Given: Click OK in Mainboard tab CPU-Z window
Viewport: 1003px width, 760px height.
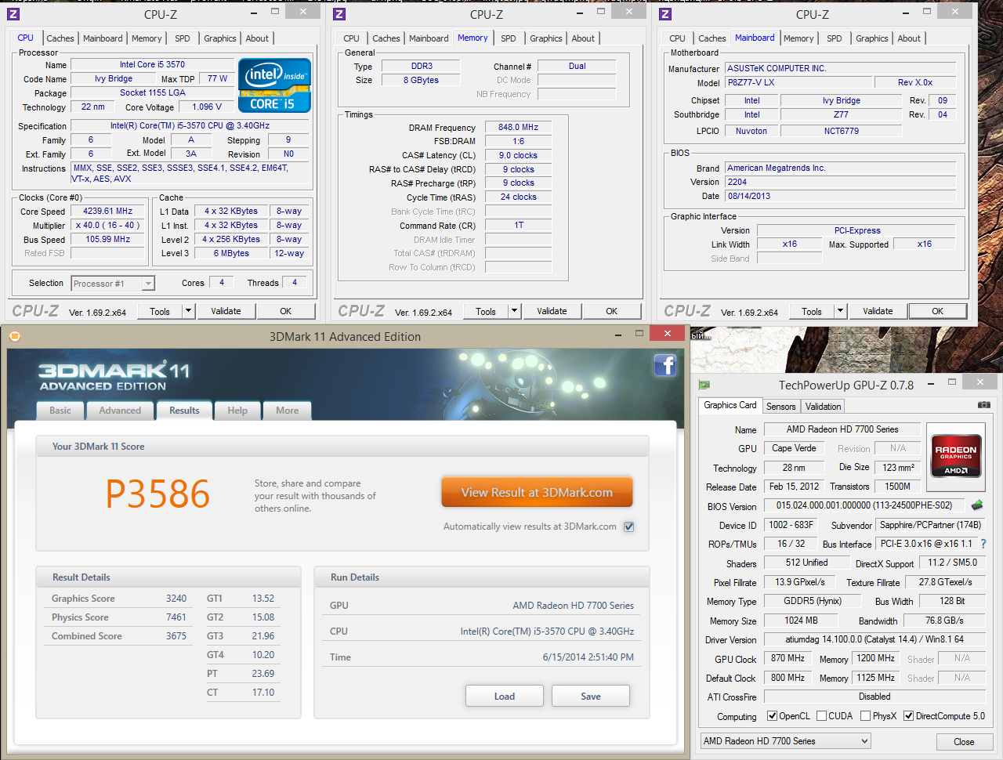Looking at the screenshot, I should click(x=937, y=311).
